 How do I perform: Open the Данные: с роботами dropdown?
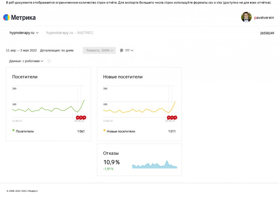pos(26,61)
